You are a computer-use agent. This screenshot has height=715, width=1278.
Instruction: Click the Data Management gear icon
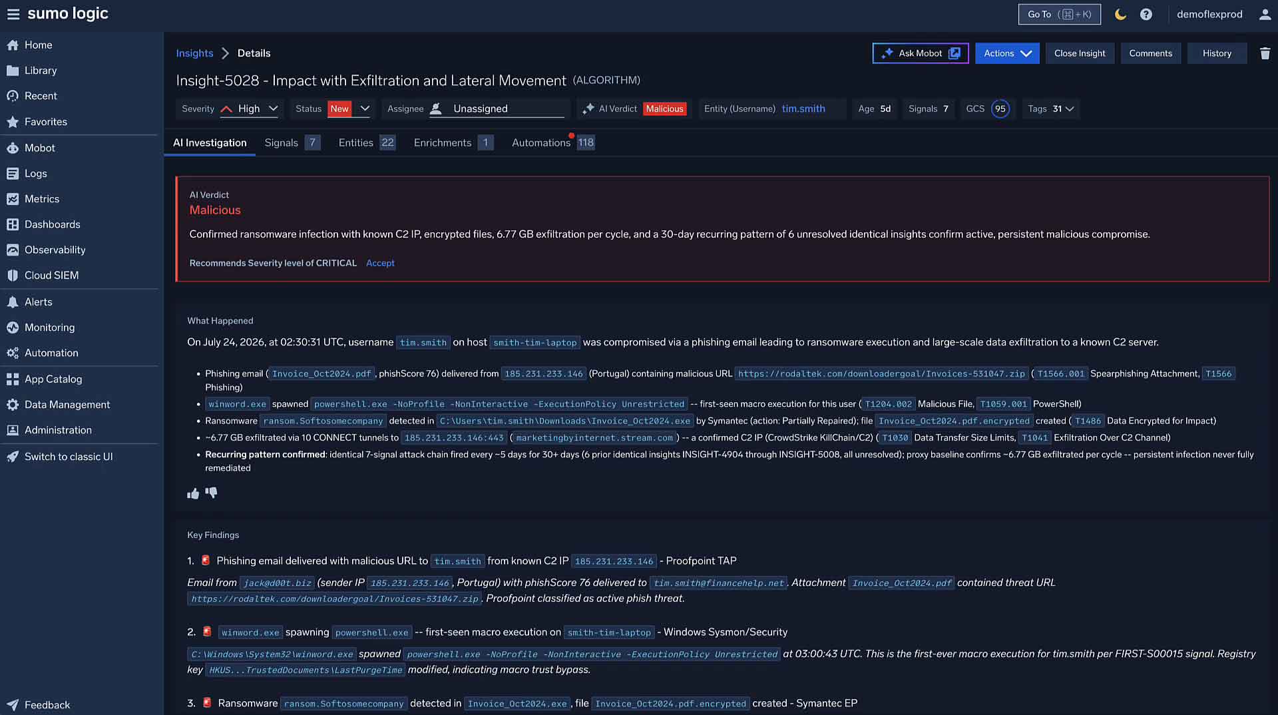(x=13, y=405)
